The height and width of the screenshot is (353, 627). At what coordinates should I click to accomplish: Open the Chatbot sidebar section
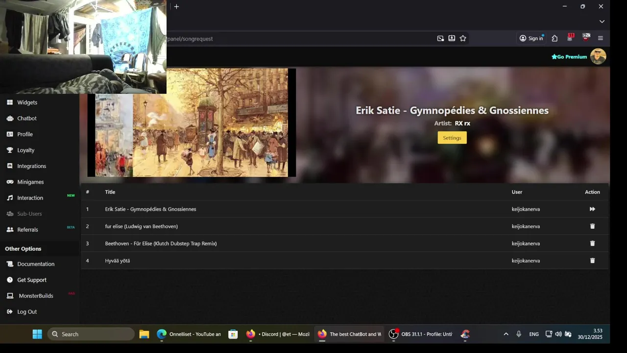27,118
